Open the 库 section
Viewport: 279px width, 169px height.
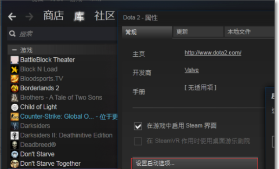[x=79, y=16]
